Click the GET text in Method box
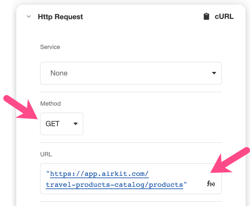The width and height of the screenshot is (250, 206). [x=53, y=124]
